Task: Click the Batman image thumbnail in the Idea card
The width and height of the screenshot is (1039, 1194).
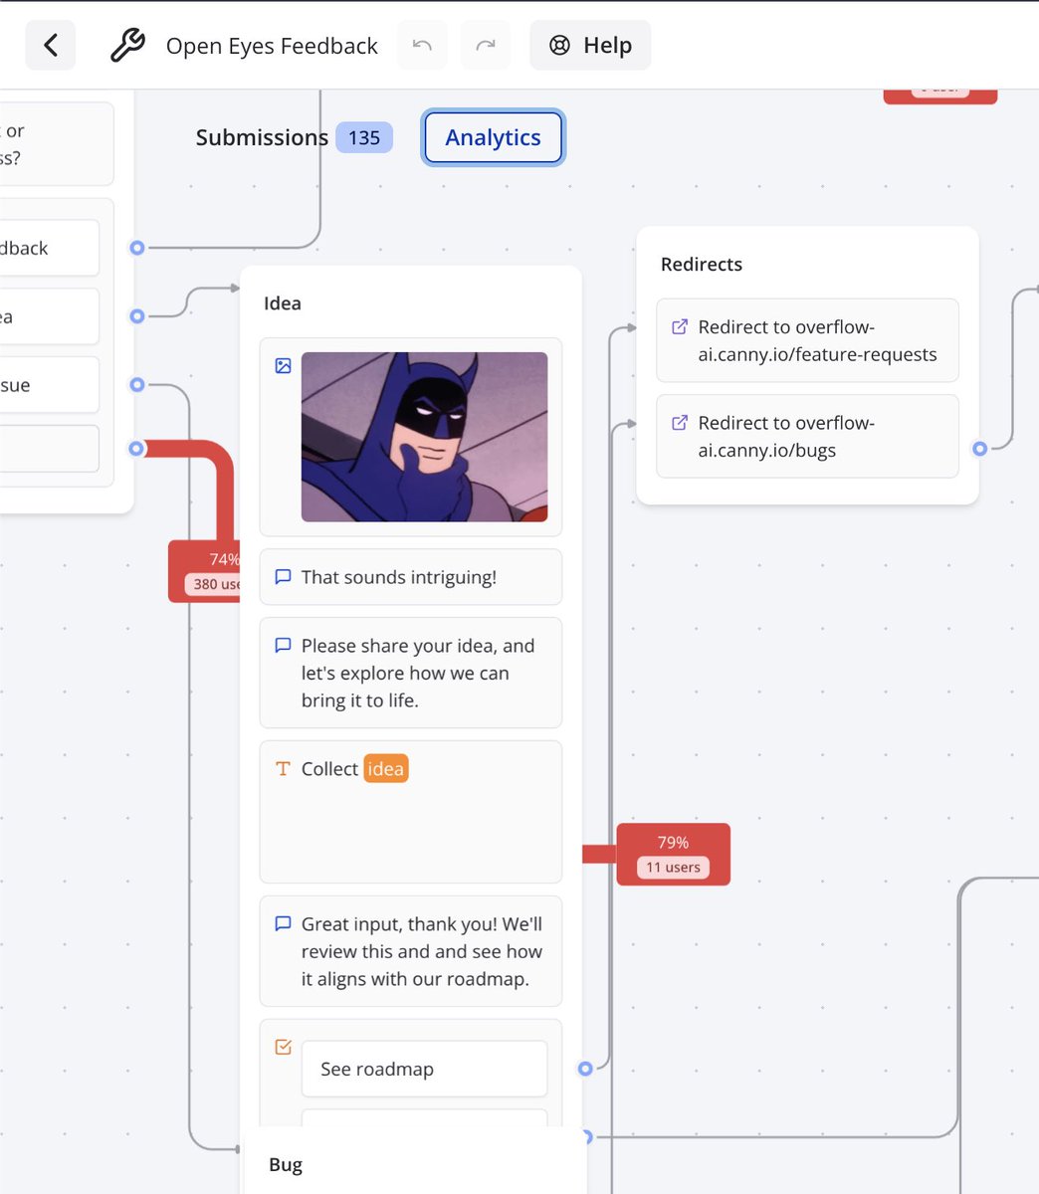Action: 423,437
